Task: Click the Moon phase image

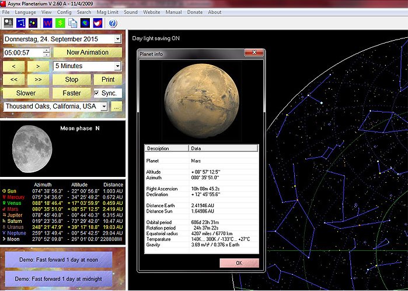Action: tap(32, 149)
